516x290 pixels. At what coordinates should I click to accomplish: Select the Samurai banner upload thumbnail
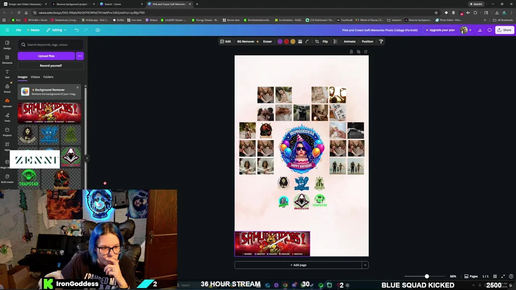[49, 113]
